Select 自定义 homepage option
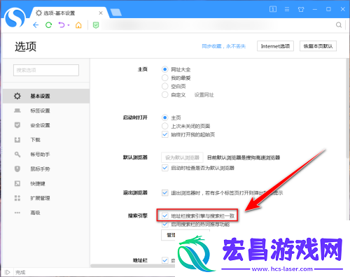 164,94
